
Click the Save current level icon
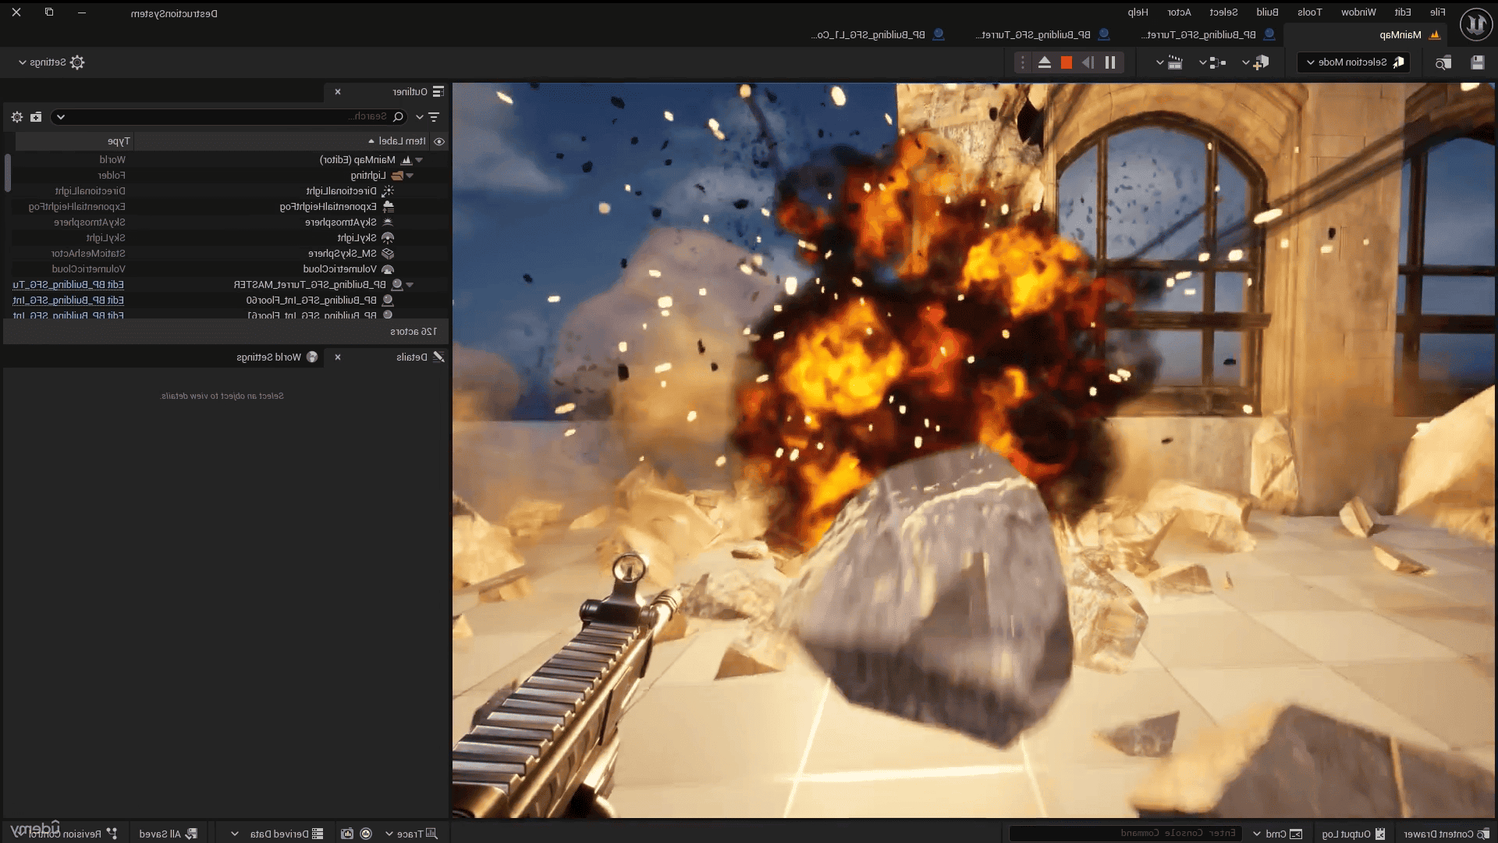pyautogui.click(x=1478, y=62)
